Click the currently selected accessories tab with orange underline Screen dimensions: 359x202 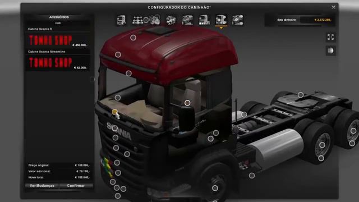coord(221,20)
